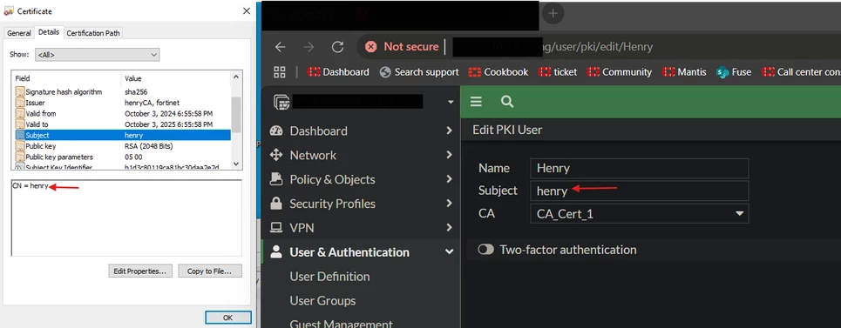Switch to the Certification Path tab

coord(93,33)
